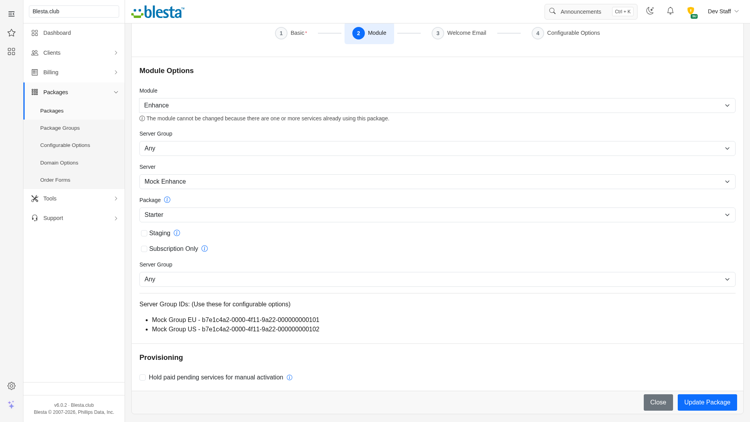The height and width of the screenshot is (422, 750).
Task: Open the first Server Group dropdown
Action: point(437,148)
